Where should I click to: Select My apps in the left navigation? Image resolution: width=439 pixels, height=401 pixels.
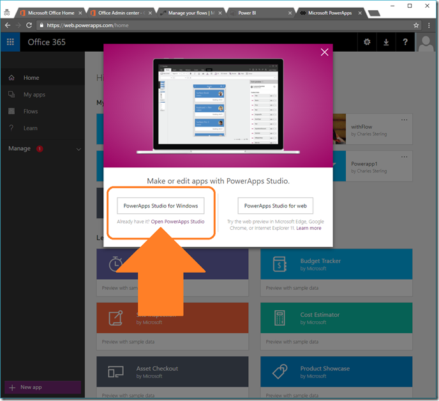tap(34, 95)
